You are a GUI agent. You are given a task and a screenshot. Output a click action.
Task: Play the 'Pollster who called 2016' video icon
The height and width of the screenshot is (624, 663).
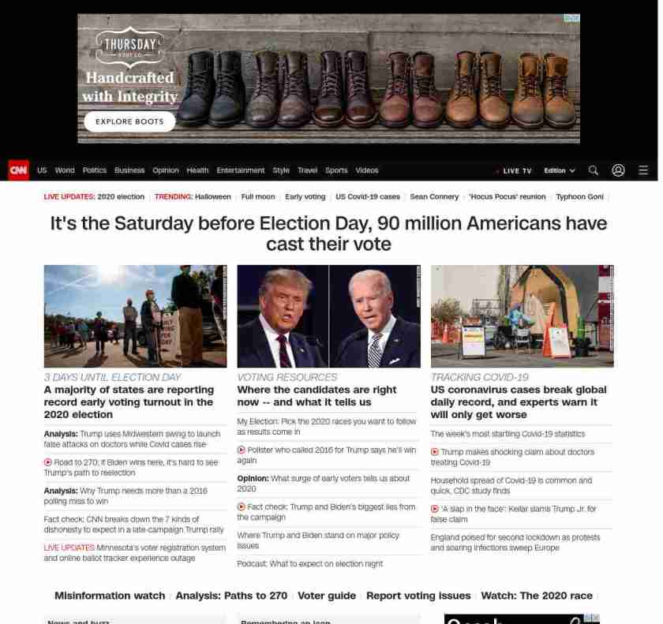coord(242,450)
